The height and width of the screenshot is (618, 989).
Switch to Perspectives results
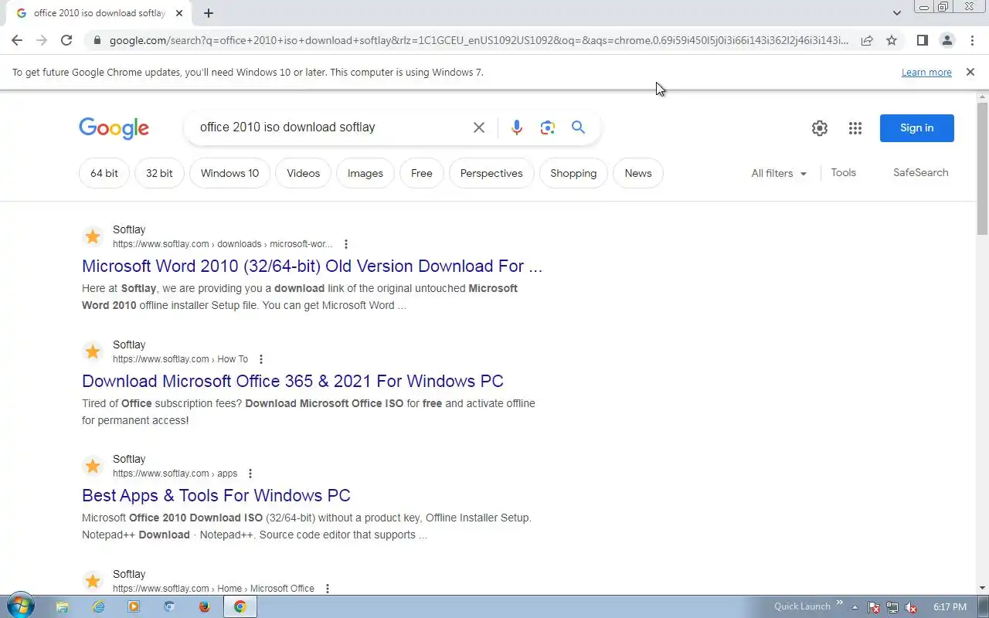click(491, 173)
